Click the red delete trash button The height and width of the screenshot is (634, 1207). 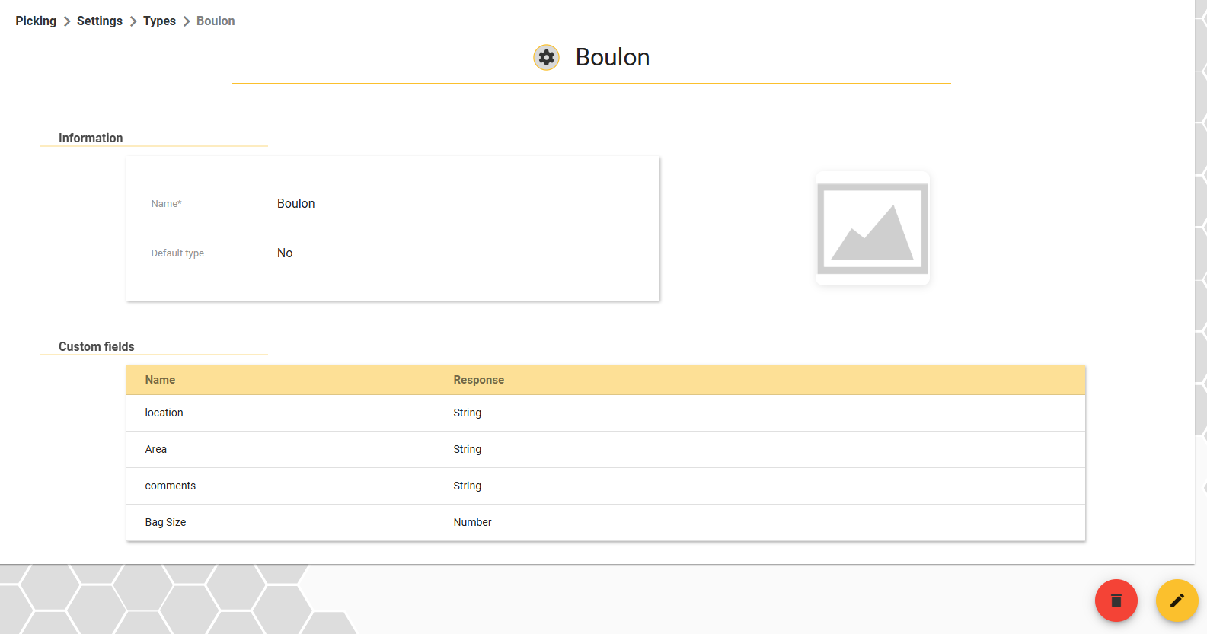tap(1116, 601)
